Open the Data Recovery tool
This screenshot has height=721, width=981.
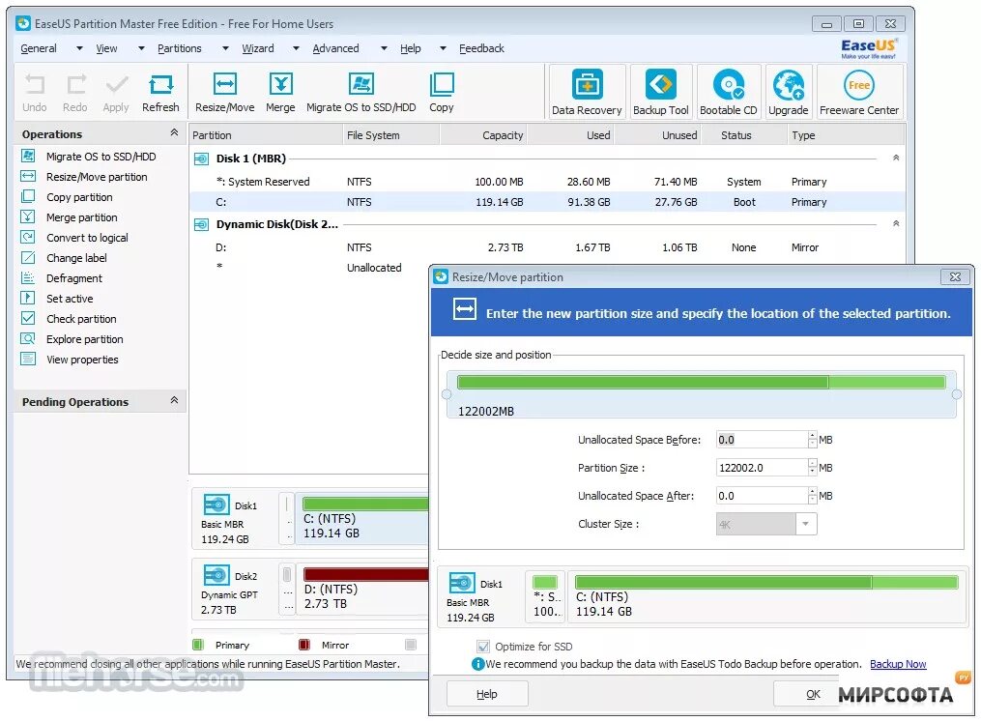587,92
